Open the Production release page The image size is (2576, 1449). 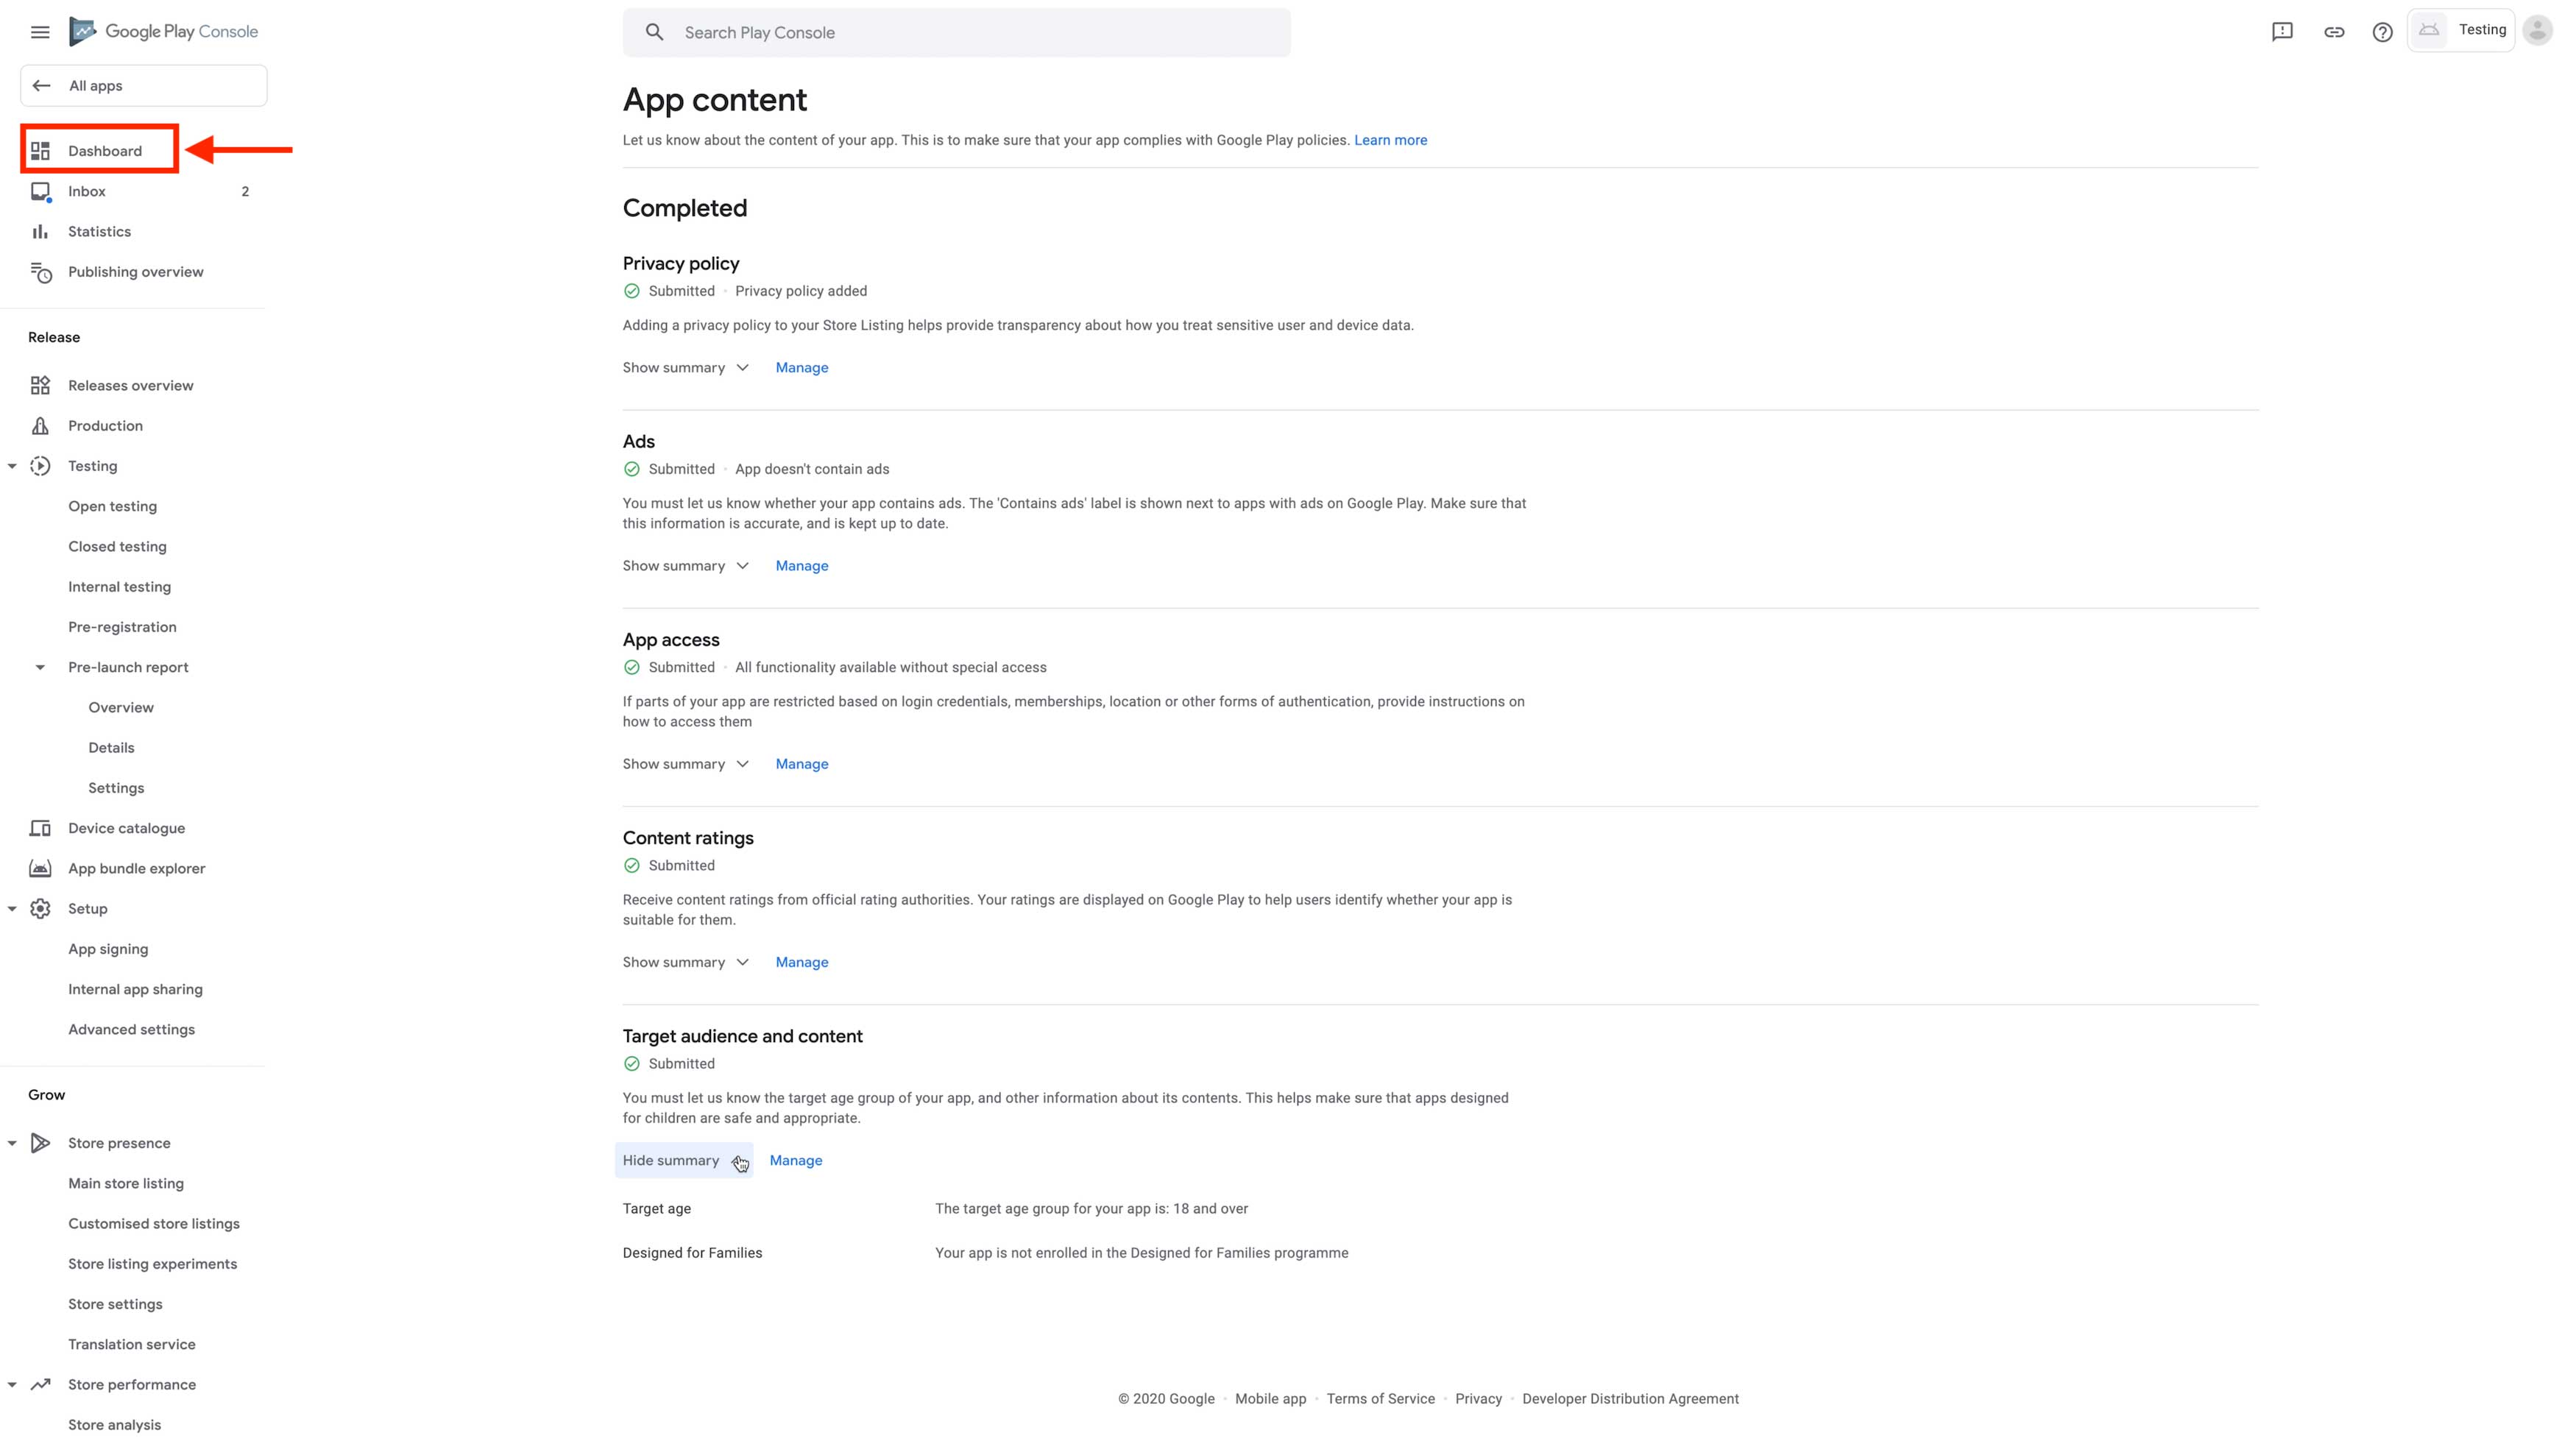(105, 426)
